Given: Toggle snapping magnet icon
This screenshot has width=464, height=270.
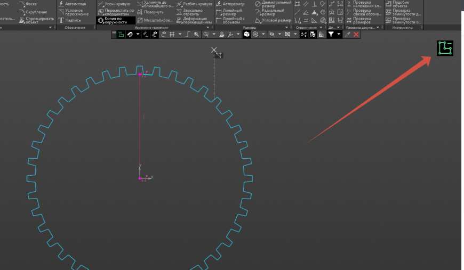Looking at the screenshot, I should [130, 35].
